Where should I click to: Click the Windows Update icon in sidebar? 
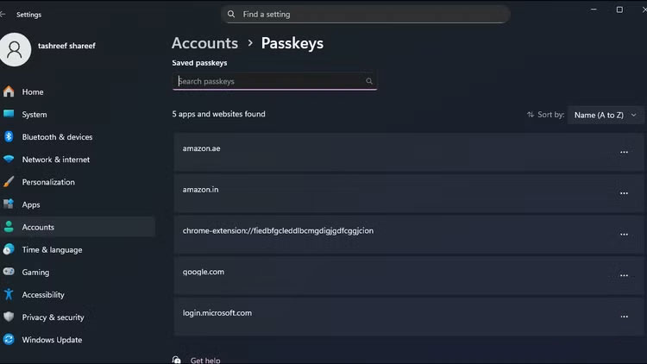click(9, 340)
